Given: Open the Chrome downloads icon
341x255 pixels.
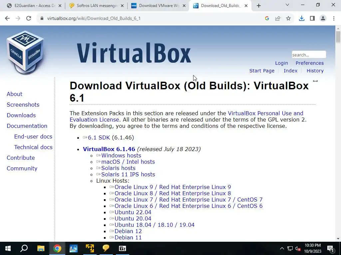Looking at the screenshot, I should pyautogui.click(x=302, y=19).
